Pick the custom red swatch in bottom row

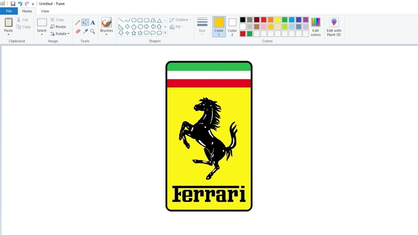(x=243, y=34)
